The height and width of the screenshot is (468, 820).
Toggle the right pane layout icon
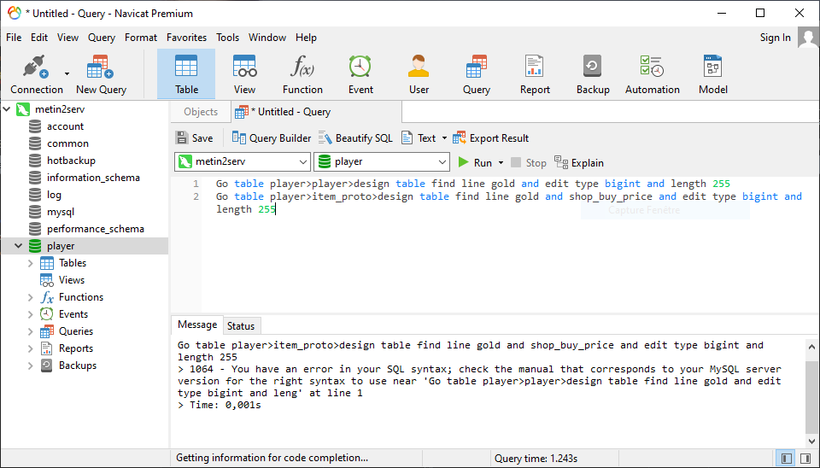click(805, 459)
